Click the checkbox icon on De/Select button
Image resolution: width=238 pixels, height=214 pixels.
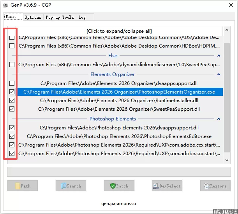[156, 186]
